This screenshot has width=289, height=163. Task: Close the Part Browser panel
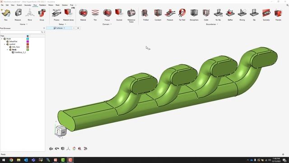click(44, 28)
